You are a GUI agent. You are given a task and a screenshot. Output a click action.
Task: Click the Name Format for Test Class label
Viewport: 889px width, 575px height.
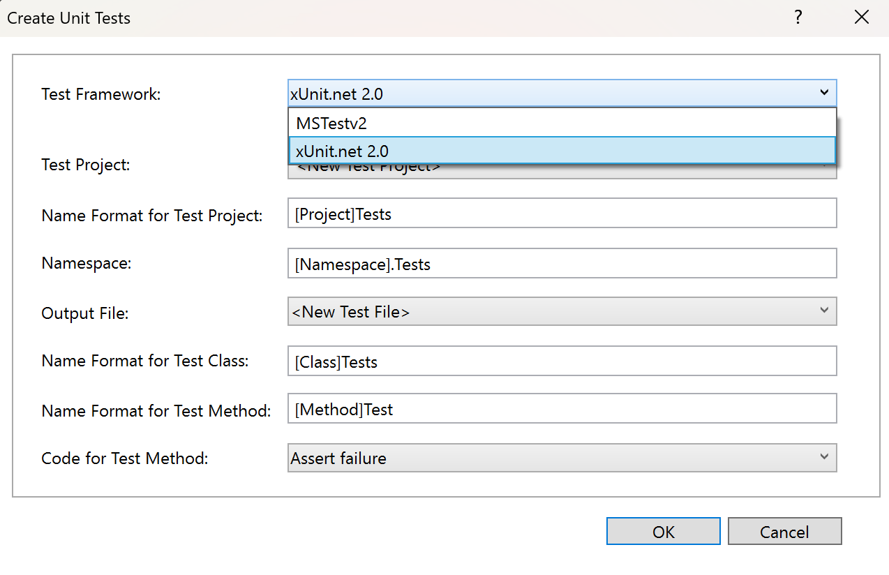tap(145, 361)
